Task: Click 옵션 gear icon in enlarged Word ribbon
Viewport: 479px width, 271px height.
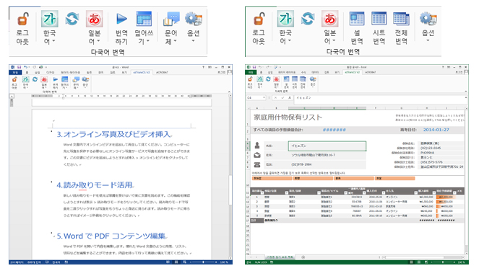Action: 194,19
